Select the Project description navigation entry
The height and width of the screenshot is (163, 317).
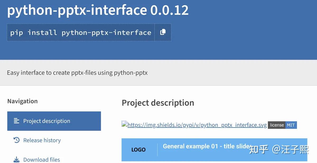[x=46, y=121]
